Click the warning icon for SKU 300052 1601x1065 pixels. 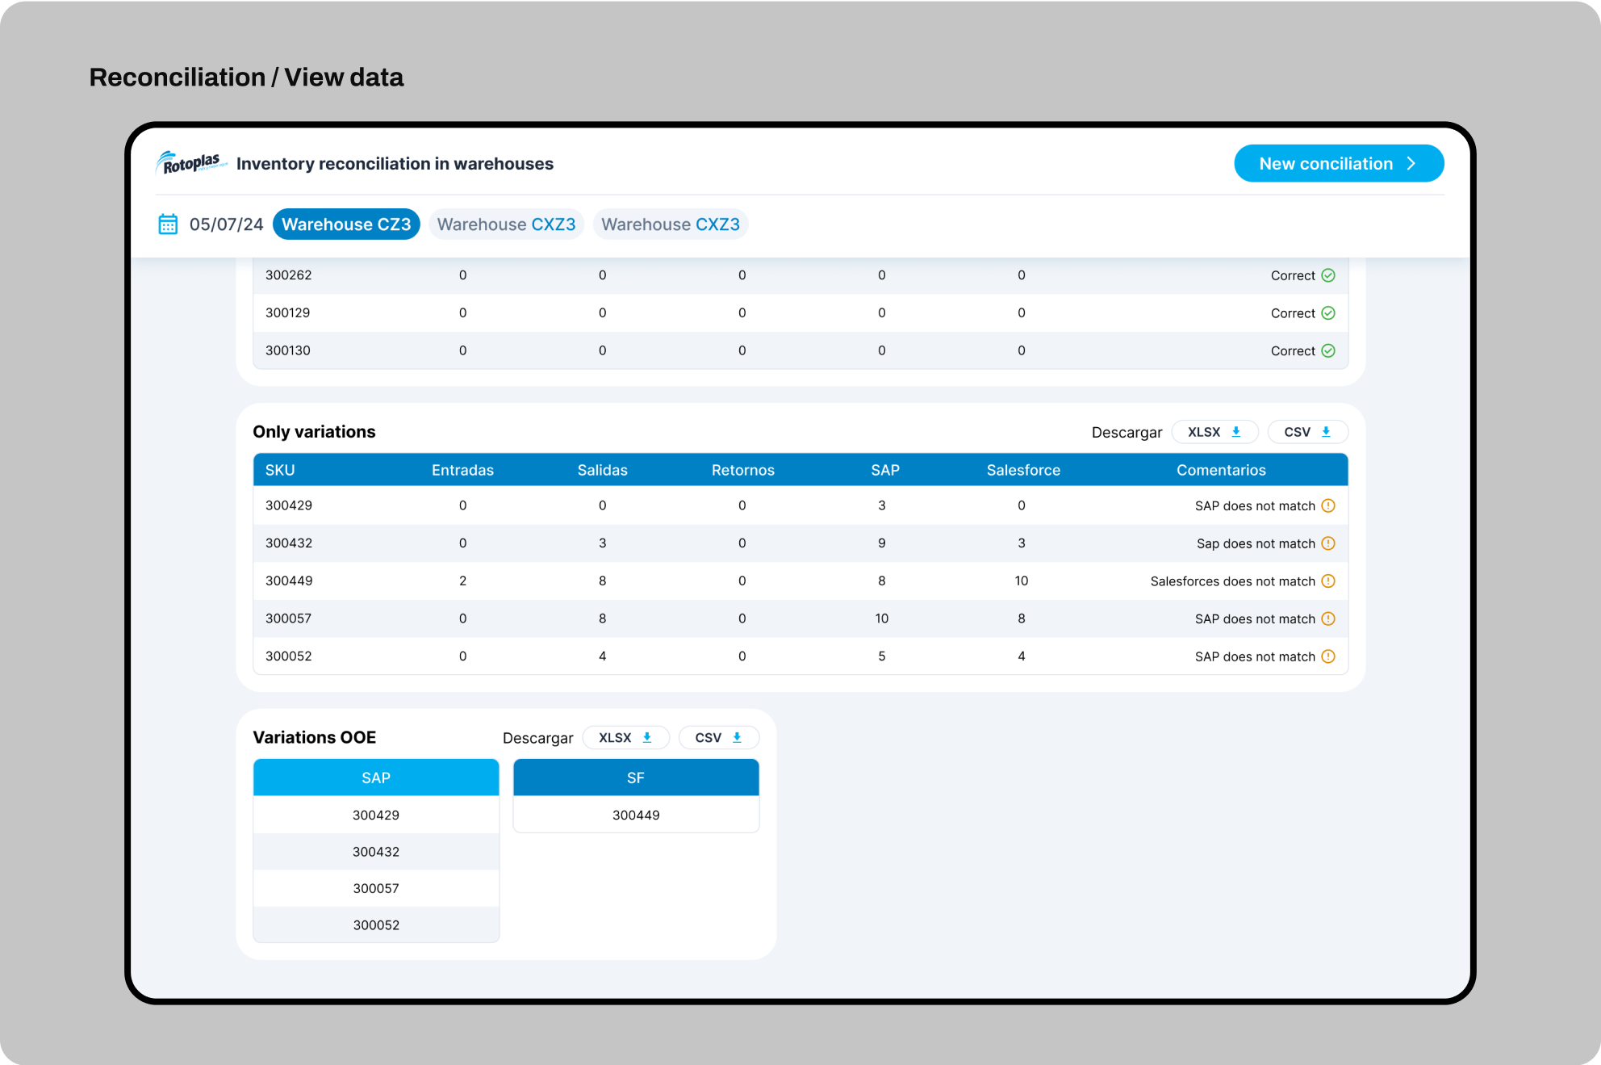click(x=1328, y=656)
